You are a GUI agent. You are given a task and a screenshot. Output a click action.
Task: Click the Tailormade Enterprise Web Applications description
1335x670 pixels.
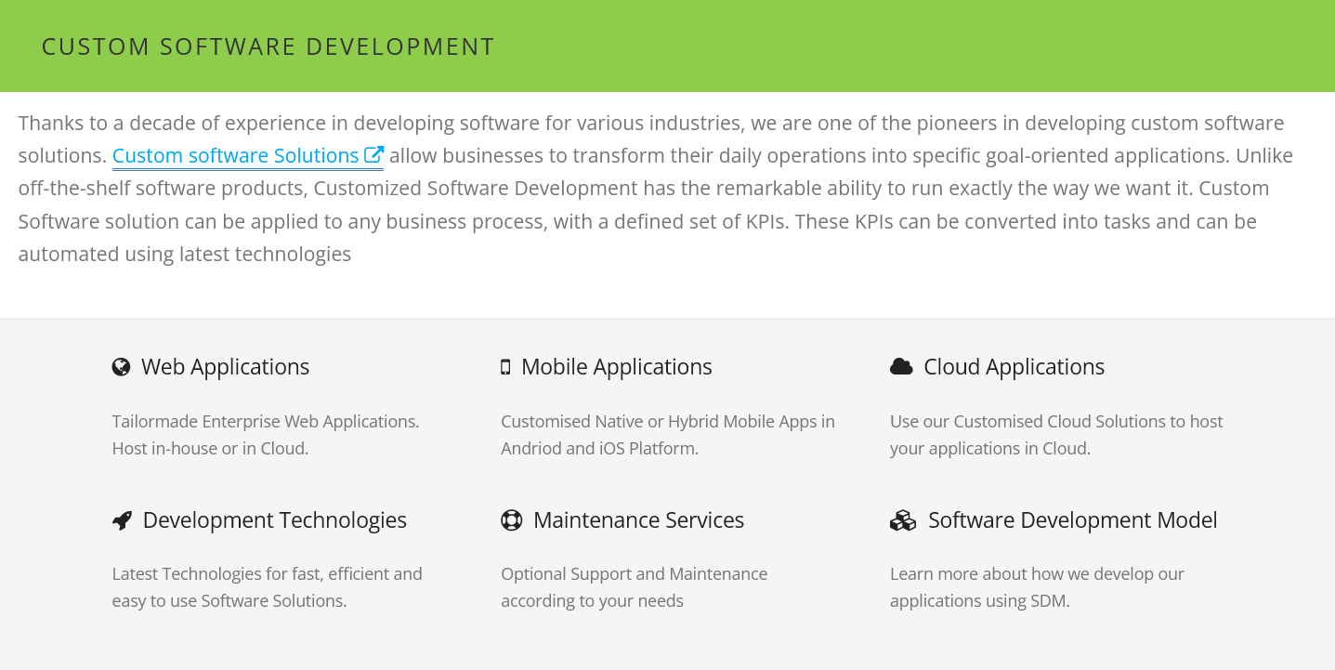click(x=266, y=434)
